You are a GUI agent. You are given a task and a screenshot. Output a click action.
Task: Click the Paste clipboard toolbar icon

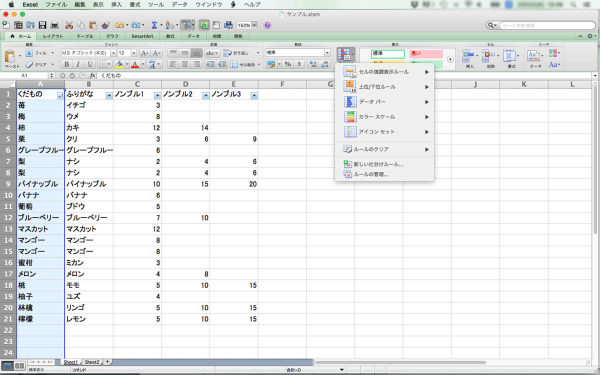click(x=93, y=25)
